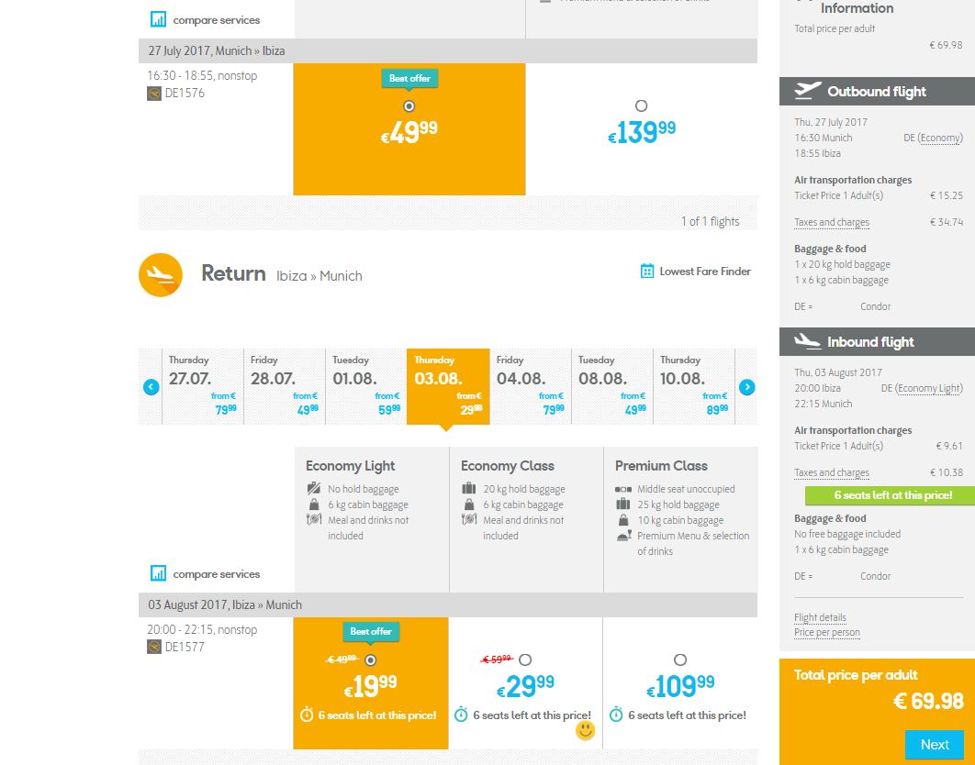
Task: Select return €19.99 Economy Light radio button
Action: tap(371, 660)
